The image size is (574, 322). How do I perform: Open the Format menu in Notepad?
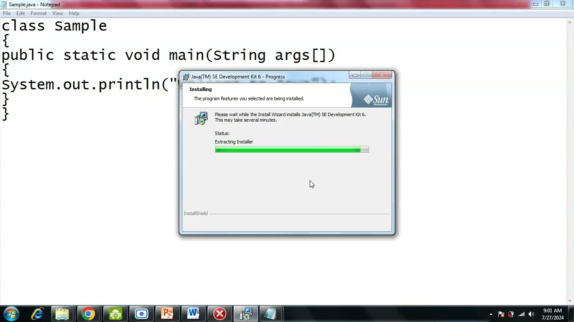tap(39, 13)
